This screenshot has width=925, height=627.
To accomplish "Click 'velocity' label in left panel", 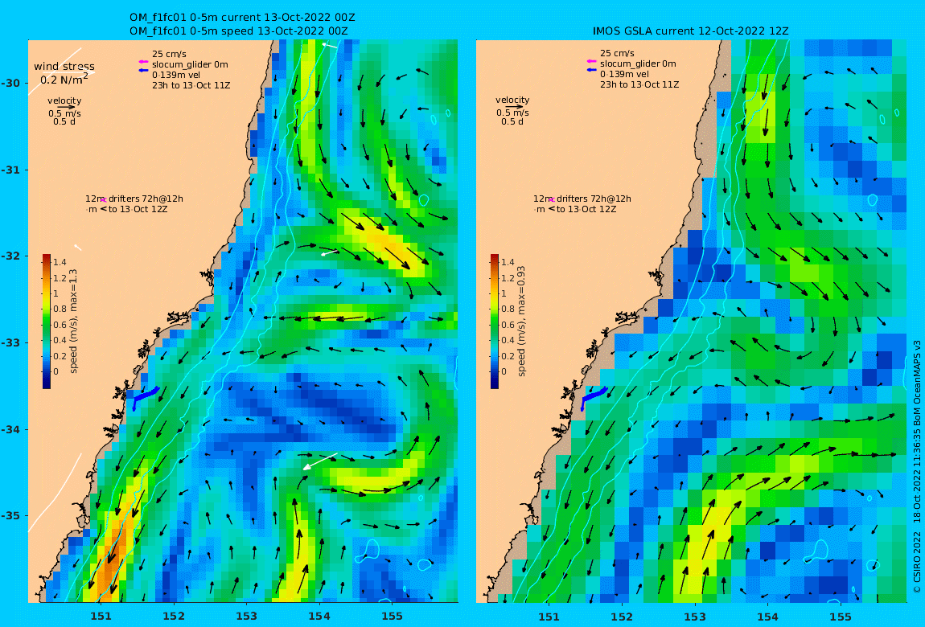I will click(x=64, y=100).
